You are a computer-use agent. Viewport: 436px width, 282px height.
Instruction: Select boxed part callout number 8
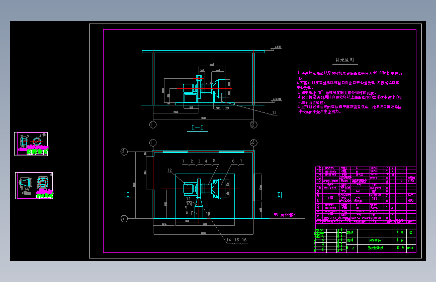(188, 213)
